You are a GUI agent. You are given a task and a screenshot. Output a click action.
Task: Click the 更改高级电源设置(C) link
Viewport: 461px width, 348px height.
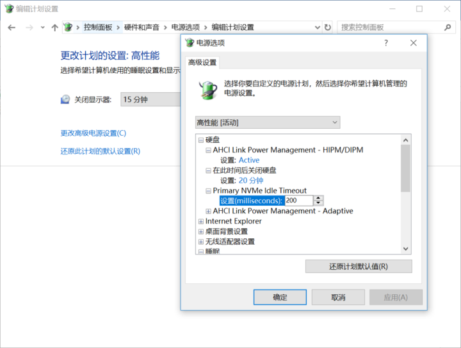click(x=93, y=133)
